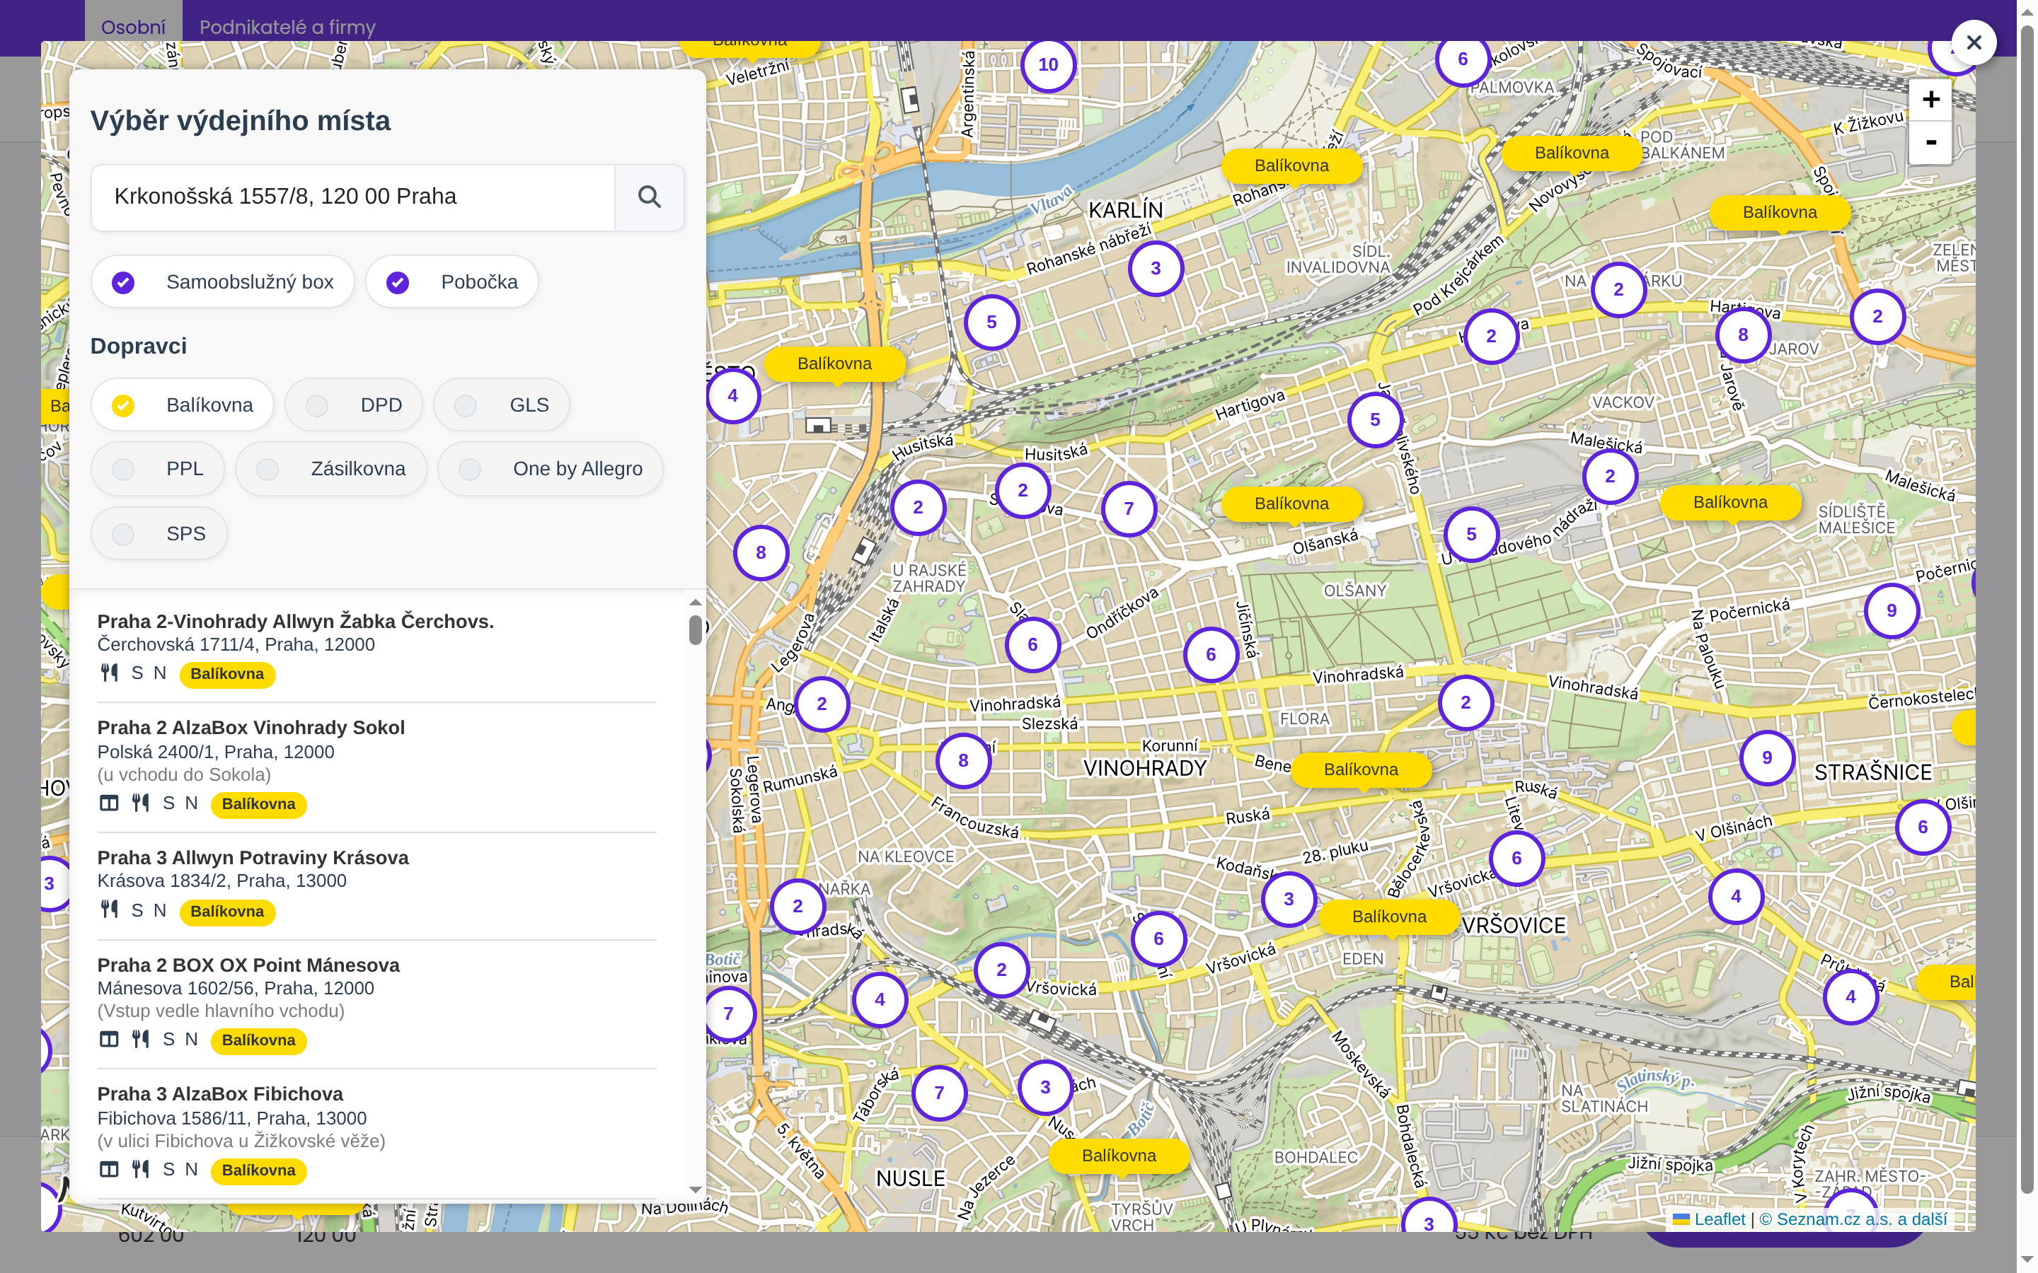The width and height of the screenshot is (2038, 1273).
Task: Click the Balíkovna badge under Žabka Čerchovs.
Action: (x=227, y=675)
